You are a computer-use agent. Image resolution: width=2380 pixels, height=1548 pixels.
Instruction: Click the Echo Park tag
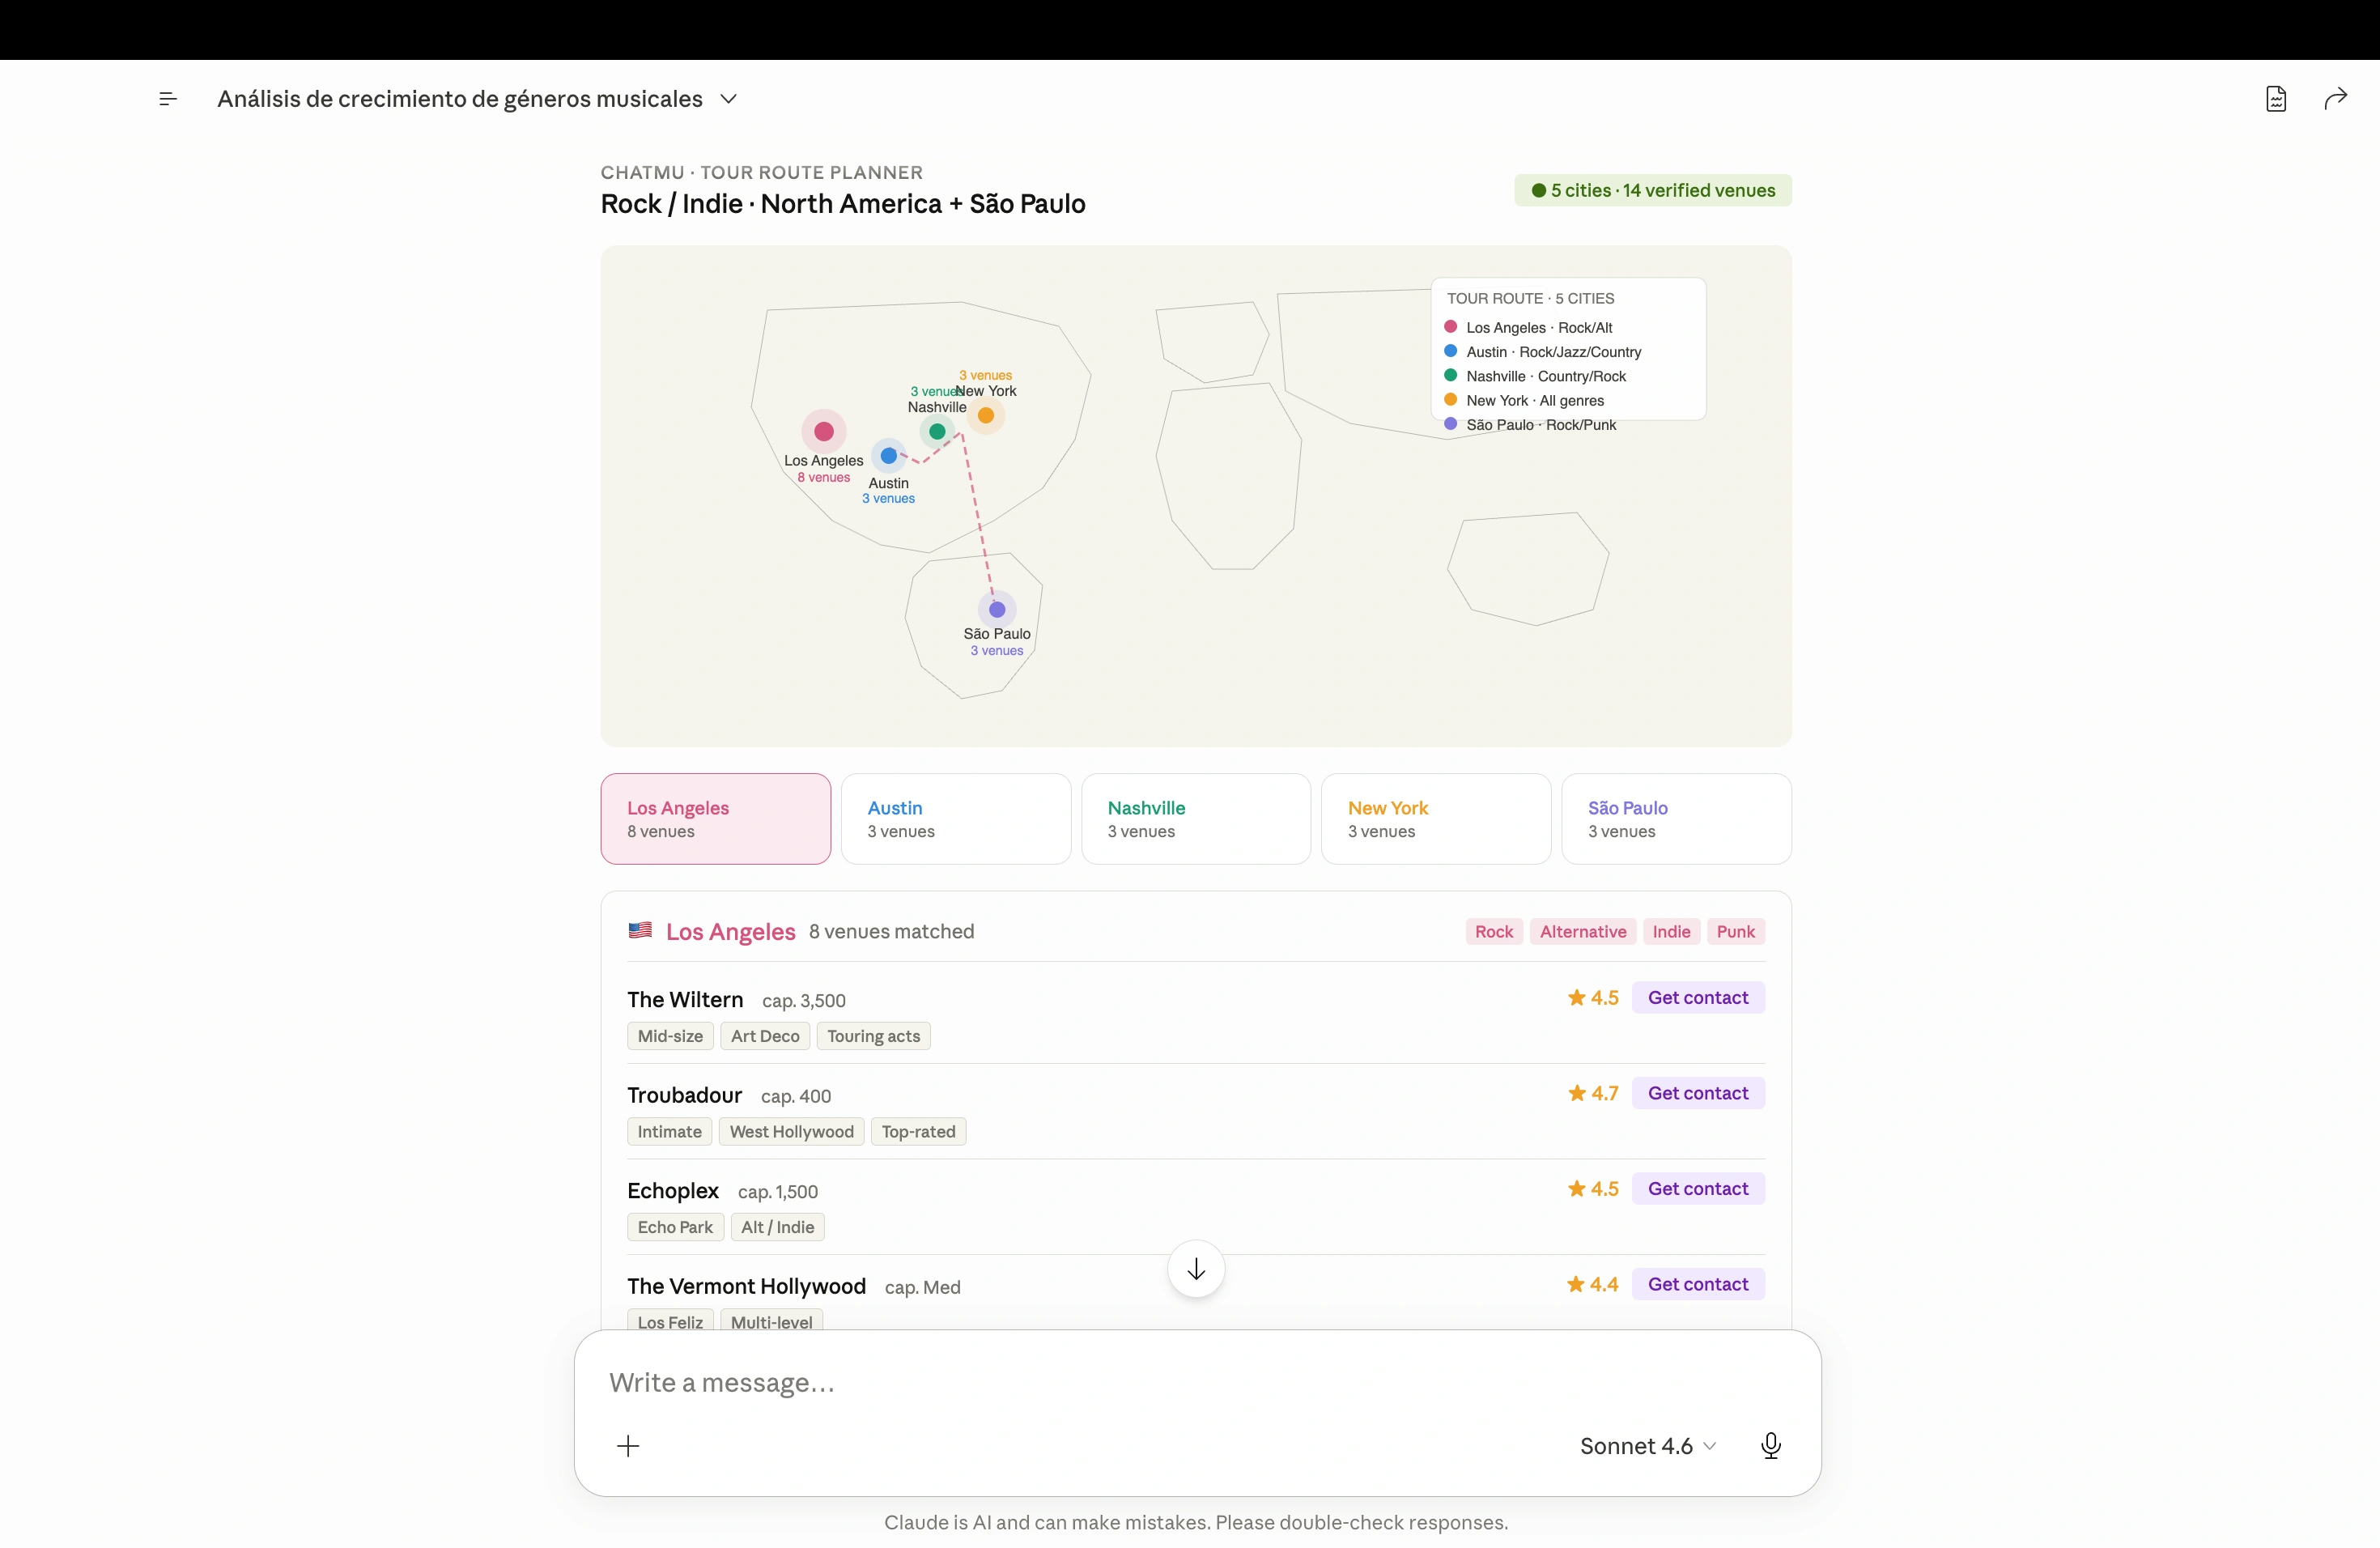pos(675,1227)
